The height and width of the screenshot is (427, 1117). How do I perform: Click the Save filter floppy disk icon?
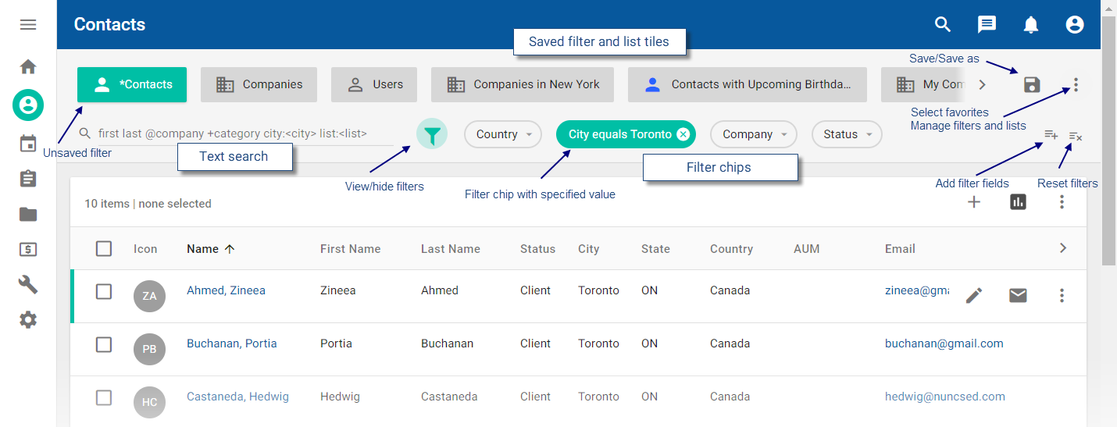tap(1032, 85)
